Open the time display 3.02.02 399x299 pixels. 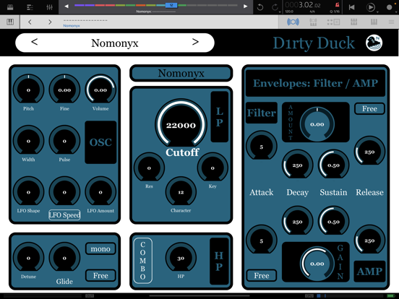coord(303,5)
